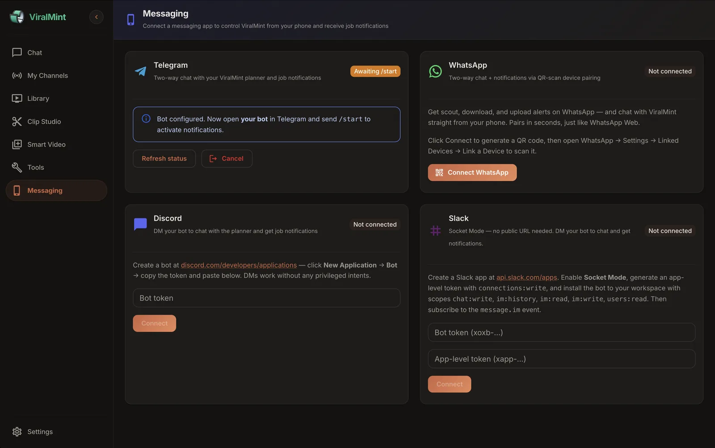Click the WhatsApp logo icon
Screen dimensions: 715x448
point(435,71)
